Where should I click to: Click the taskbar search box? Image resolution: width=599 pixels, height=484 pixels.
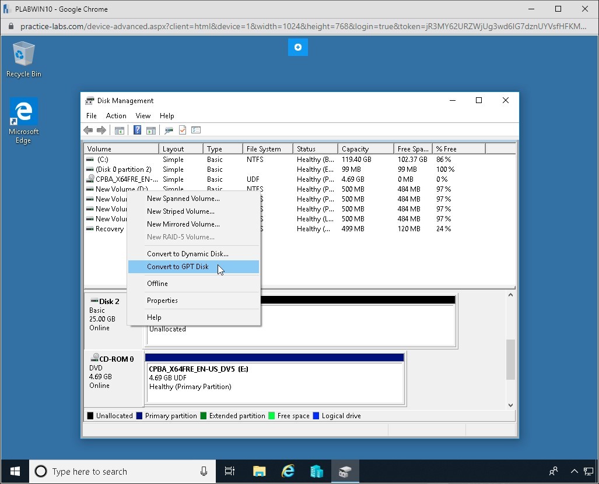click(x=122, y=471)
